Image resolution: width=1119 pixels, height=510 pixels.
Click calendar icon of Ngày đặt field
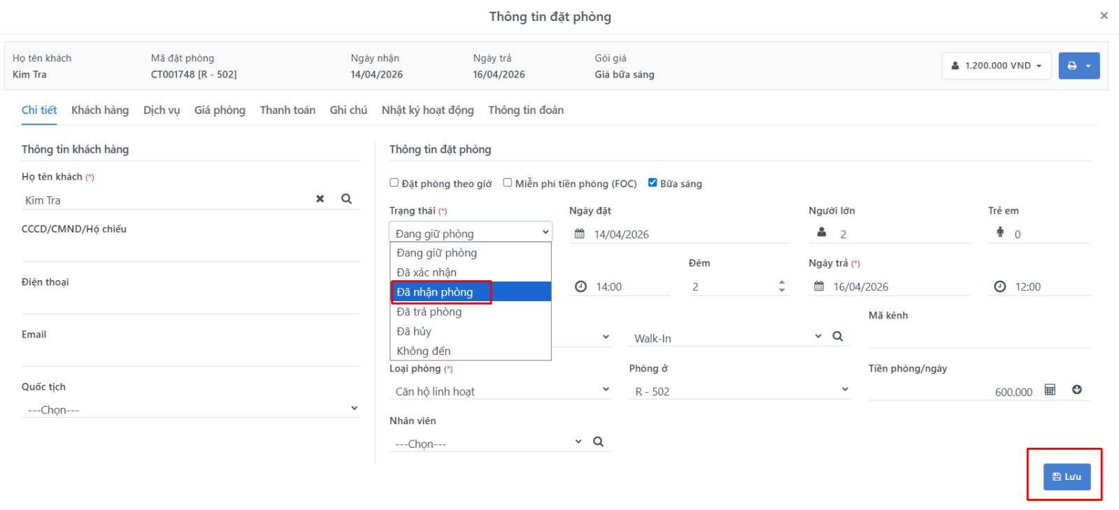click(x=580, y=234)
